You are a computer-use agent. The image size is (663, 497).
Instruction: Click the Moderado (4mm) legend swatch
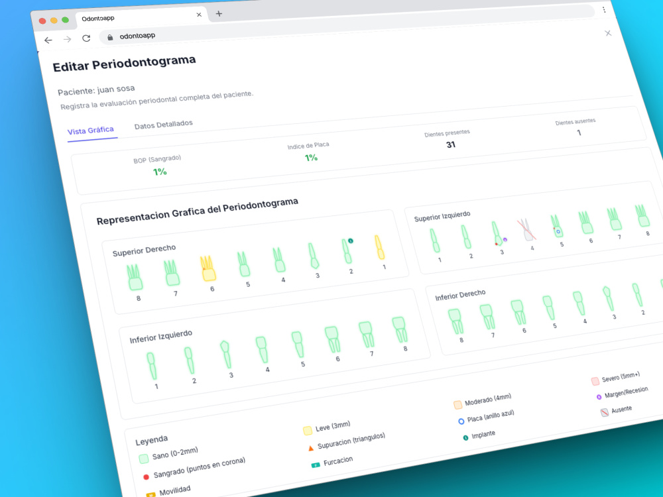[457, 405]
